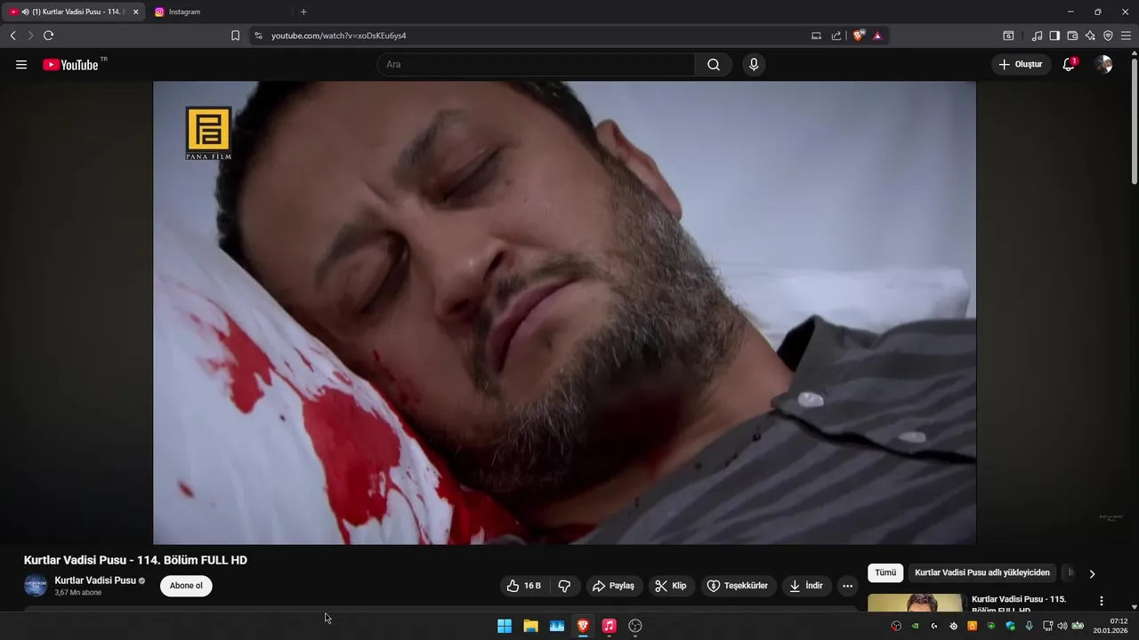Open options for 115. Bölüm video
The height and width of the screenshot is (640, 1139).
1102,602
